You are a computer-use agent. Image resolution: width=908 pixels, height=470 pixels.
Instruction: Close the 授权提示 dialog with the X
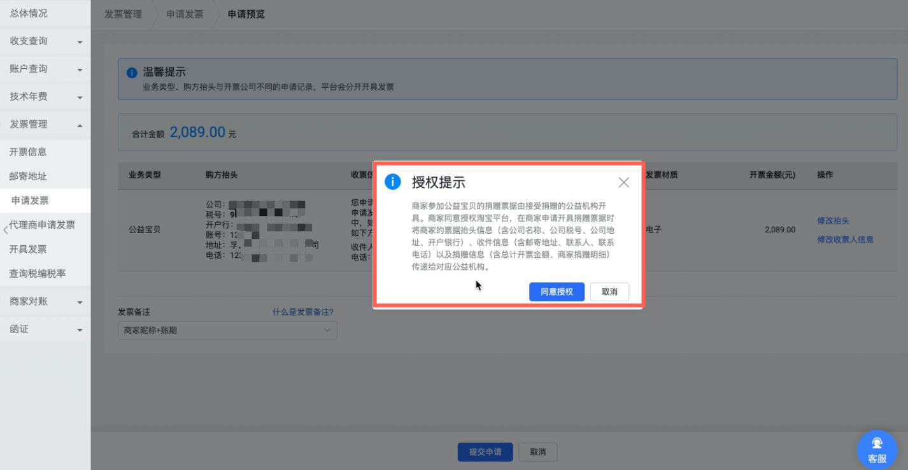(623, 183)
